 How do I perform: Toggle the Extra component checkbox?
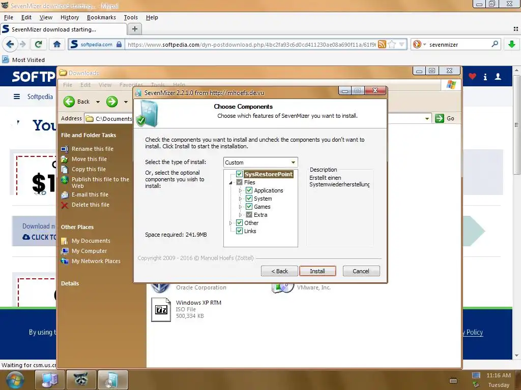click(249, 215)
